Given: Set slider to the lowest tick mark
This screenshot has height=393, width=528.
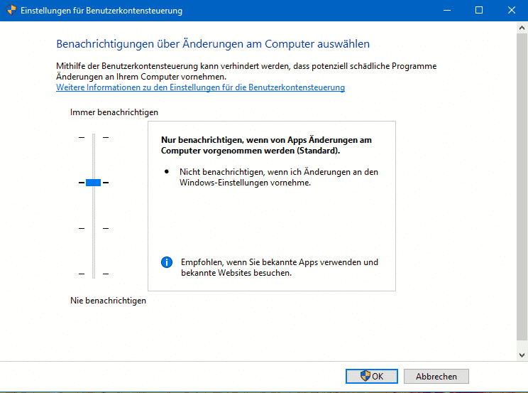Looking at the screenshot, I should (x=93, y=274).
